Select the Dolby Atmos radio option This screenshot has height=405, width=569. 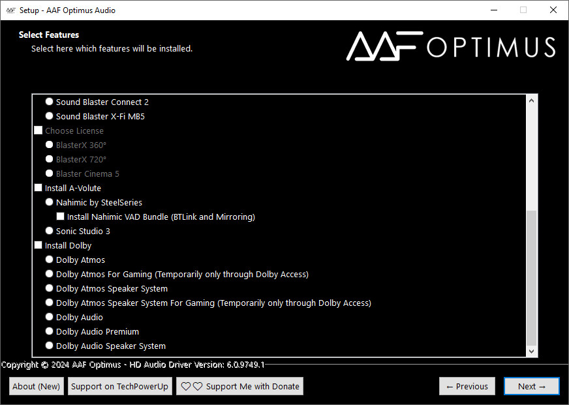click(50, 260)
